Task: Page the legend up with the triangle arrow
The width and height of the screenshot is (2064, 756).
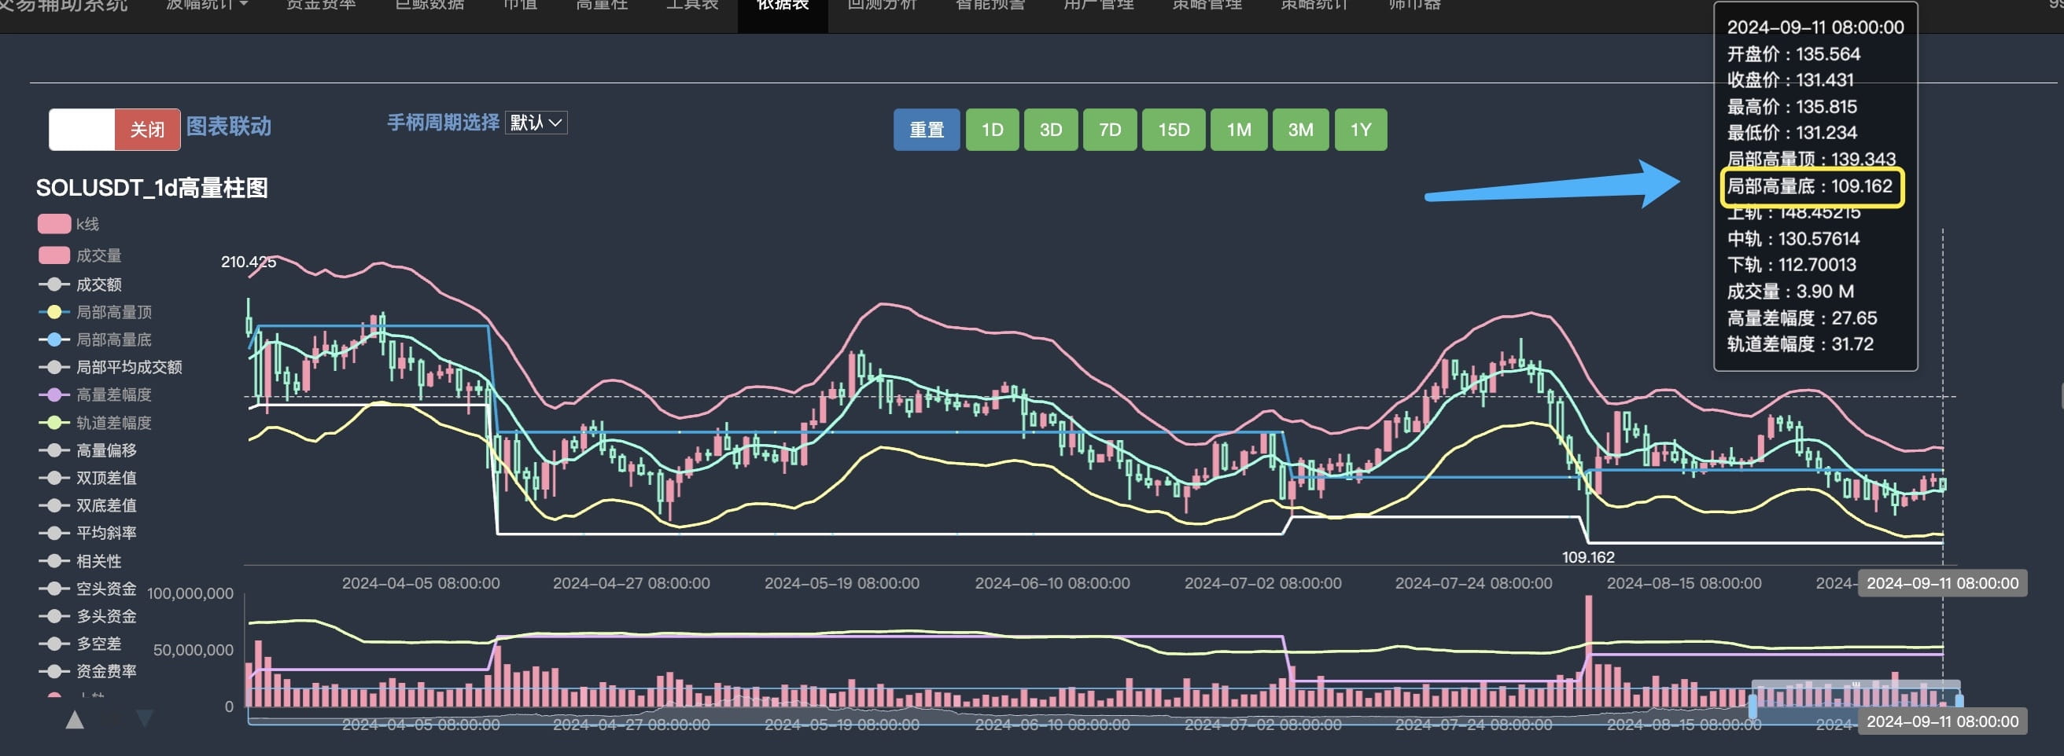Action: (75, 719)
